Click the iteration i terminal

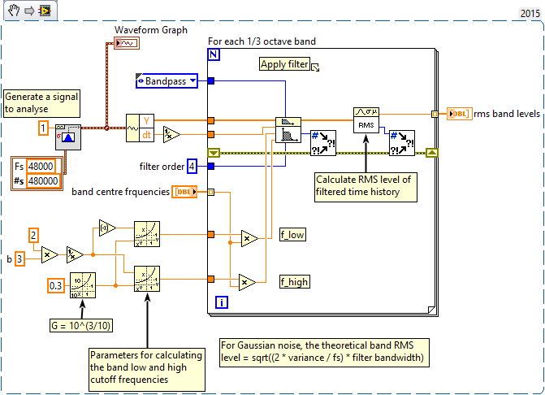point(222,302)
